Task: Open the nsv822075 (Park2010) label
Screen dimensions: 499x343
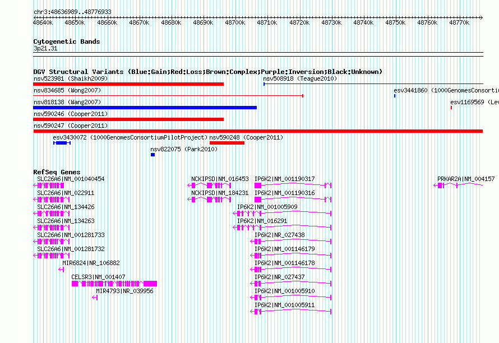Action: point(184,149)
